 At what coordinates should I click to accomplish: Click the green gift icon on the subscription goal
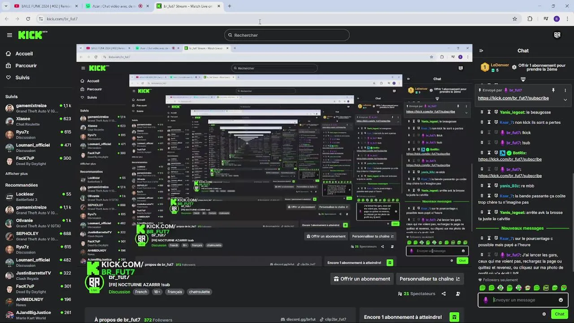click(x=454, y=317)
